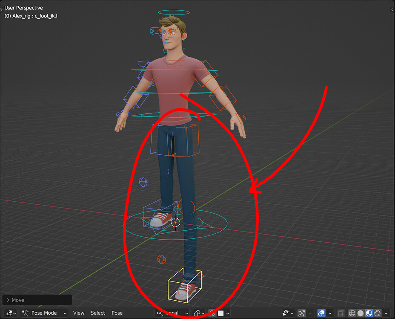395x319 pixels.
Task: Toggle the show overlays button
Action: (321, 313)
